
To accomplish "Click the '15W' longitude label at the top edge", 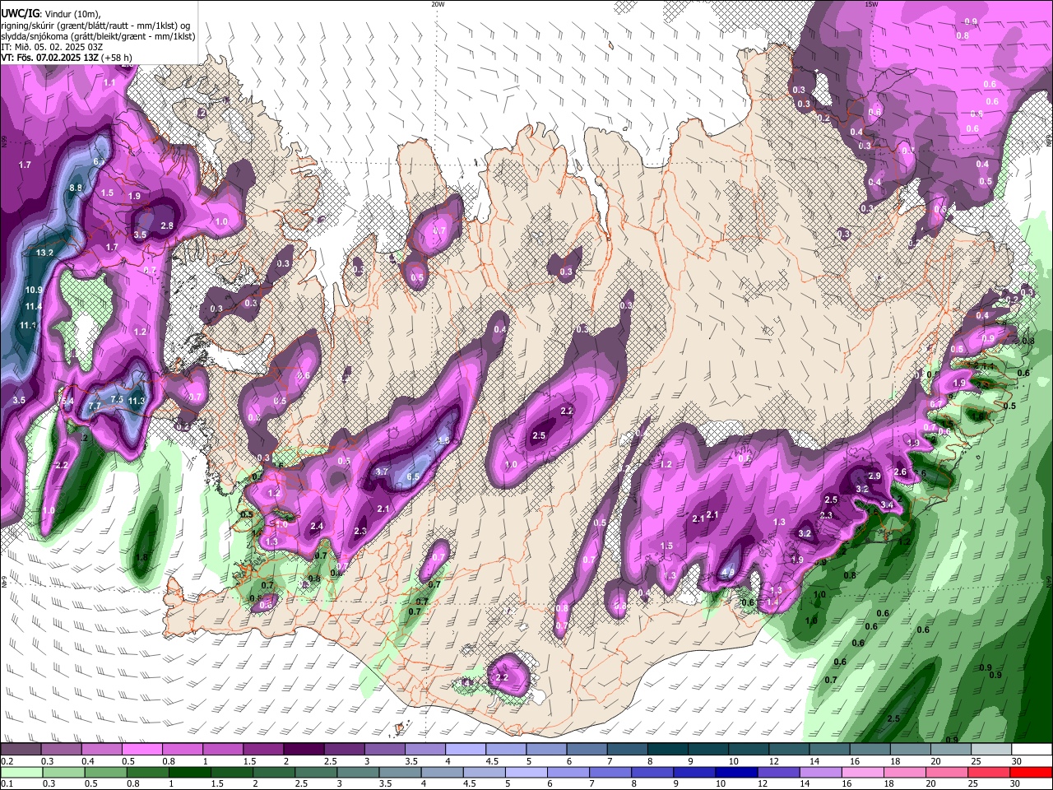I will pos(870,4).
